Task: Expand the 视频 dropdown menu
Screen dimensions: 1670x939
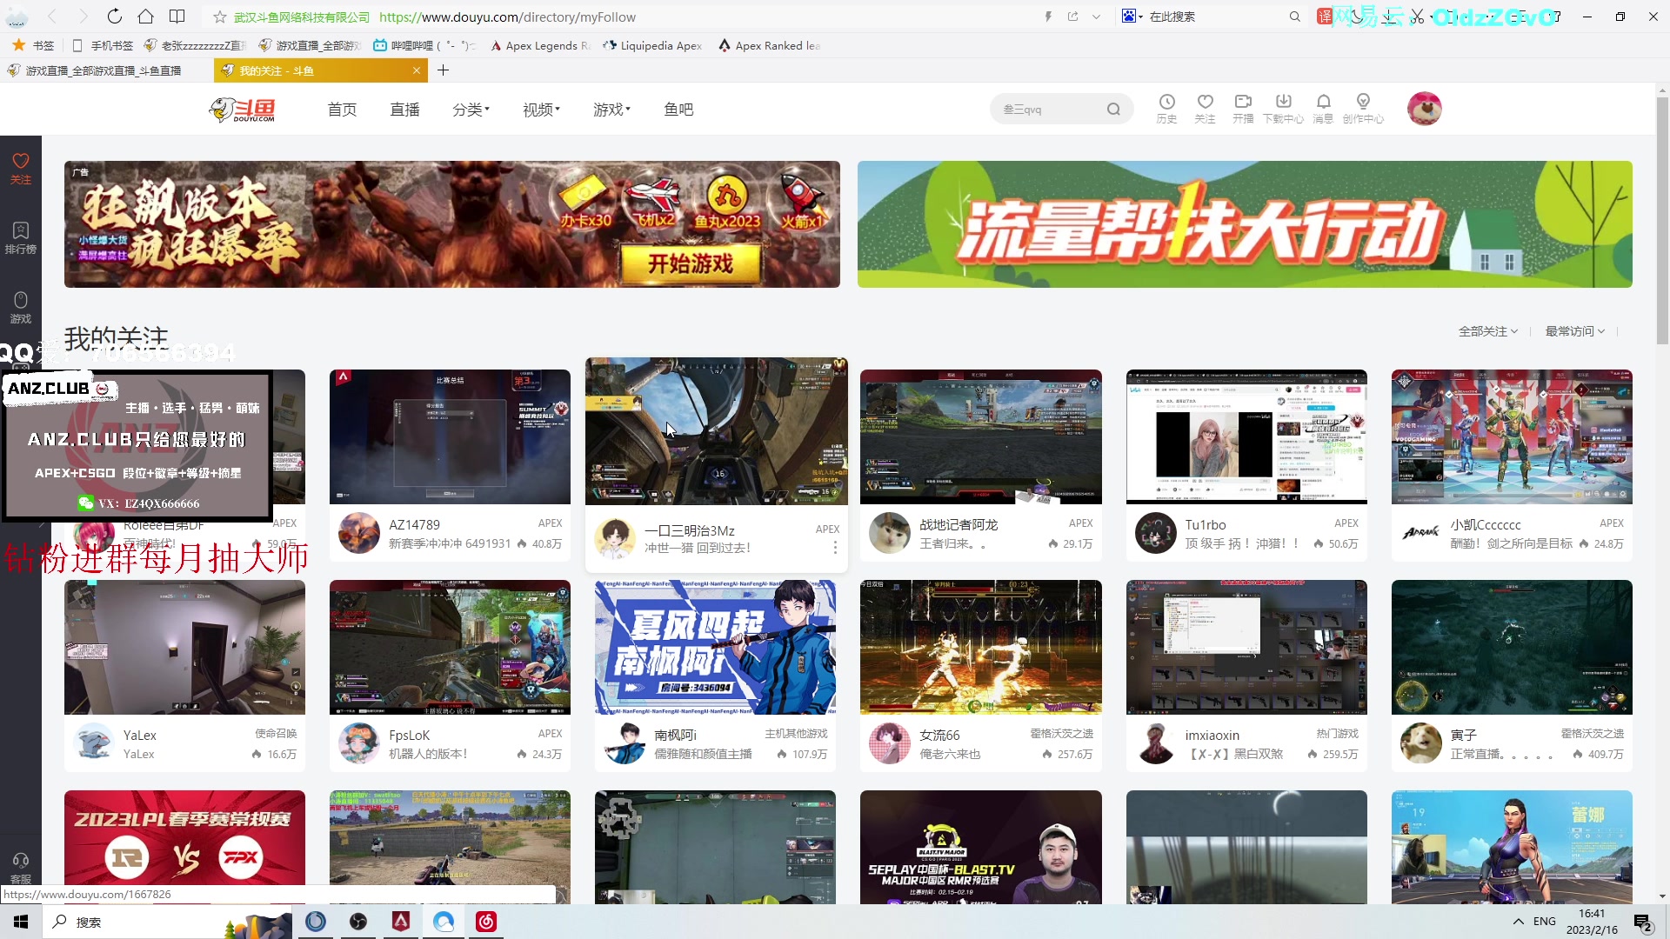Action: pyautogui.click(x=541, y=110)
